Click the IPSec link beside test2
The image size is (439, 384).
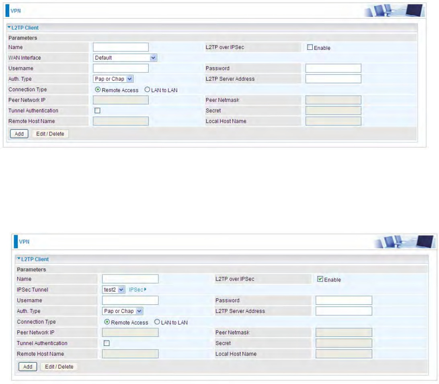[137, 290]
